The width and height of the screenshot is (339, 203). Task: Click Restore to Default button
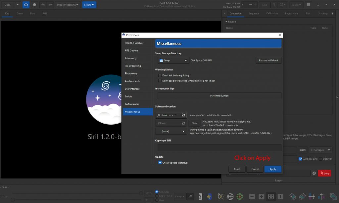pos(268,61)
